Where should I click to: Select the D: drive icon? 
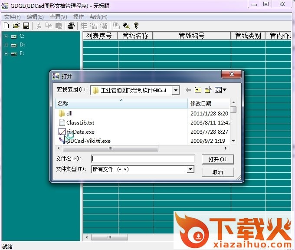pyautogui.click(x=14, y=45)
